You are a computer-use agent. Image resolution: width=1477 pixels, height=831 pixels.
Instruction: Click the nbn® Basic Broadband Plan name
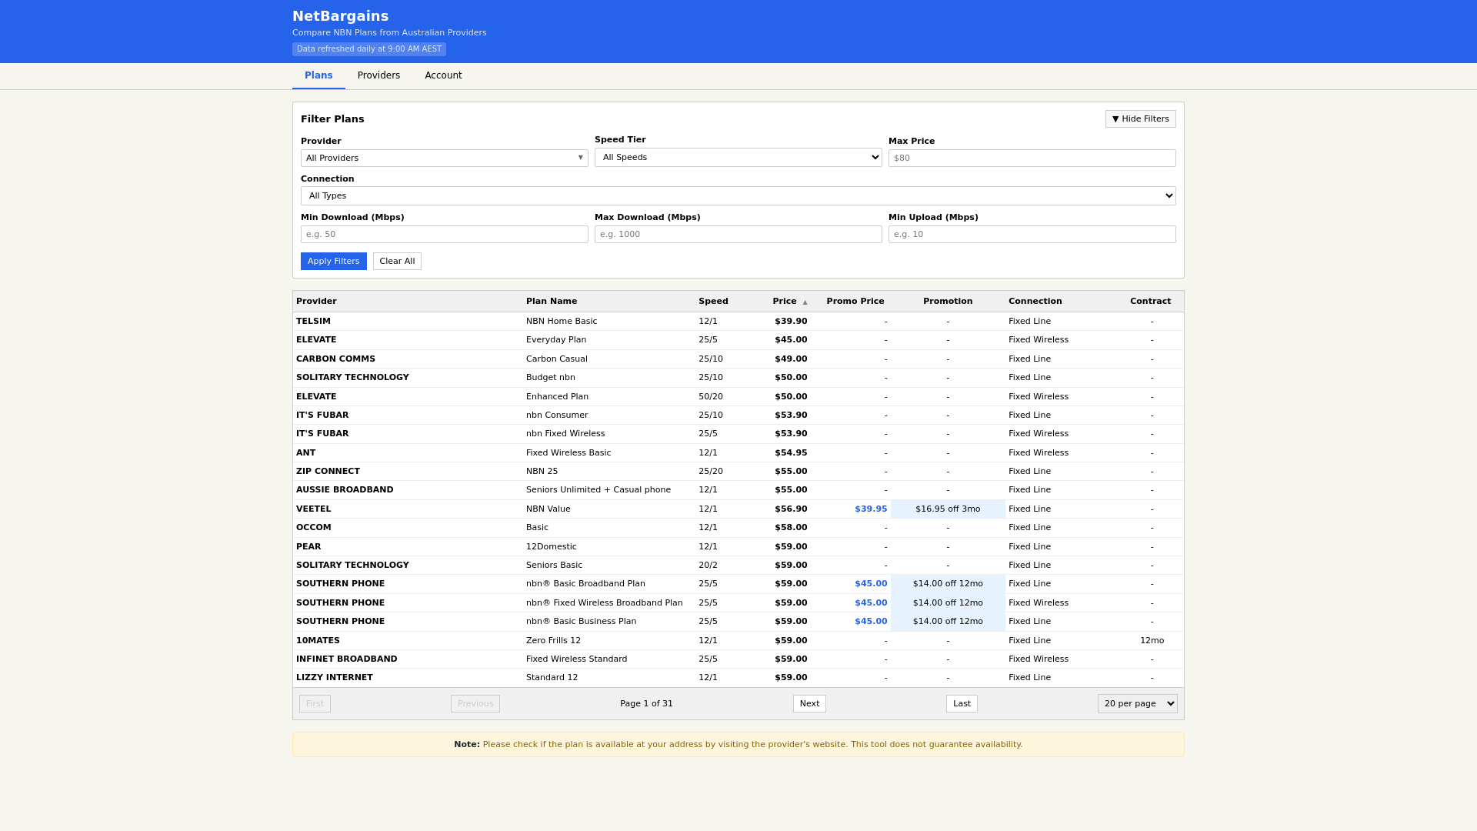click(585, 584)
